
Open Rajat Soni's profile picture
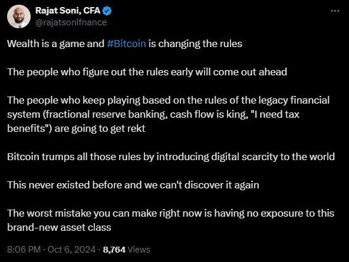click(19, 16)
